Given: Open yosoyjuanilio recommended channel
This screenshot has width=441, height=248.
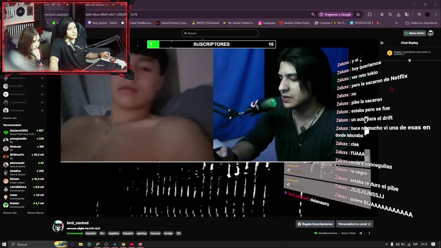Looking at the screenshot, I should click(x=23, y=140).
